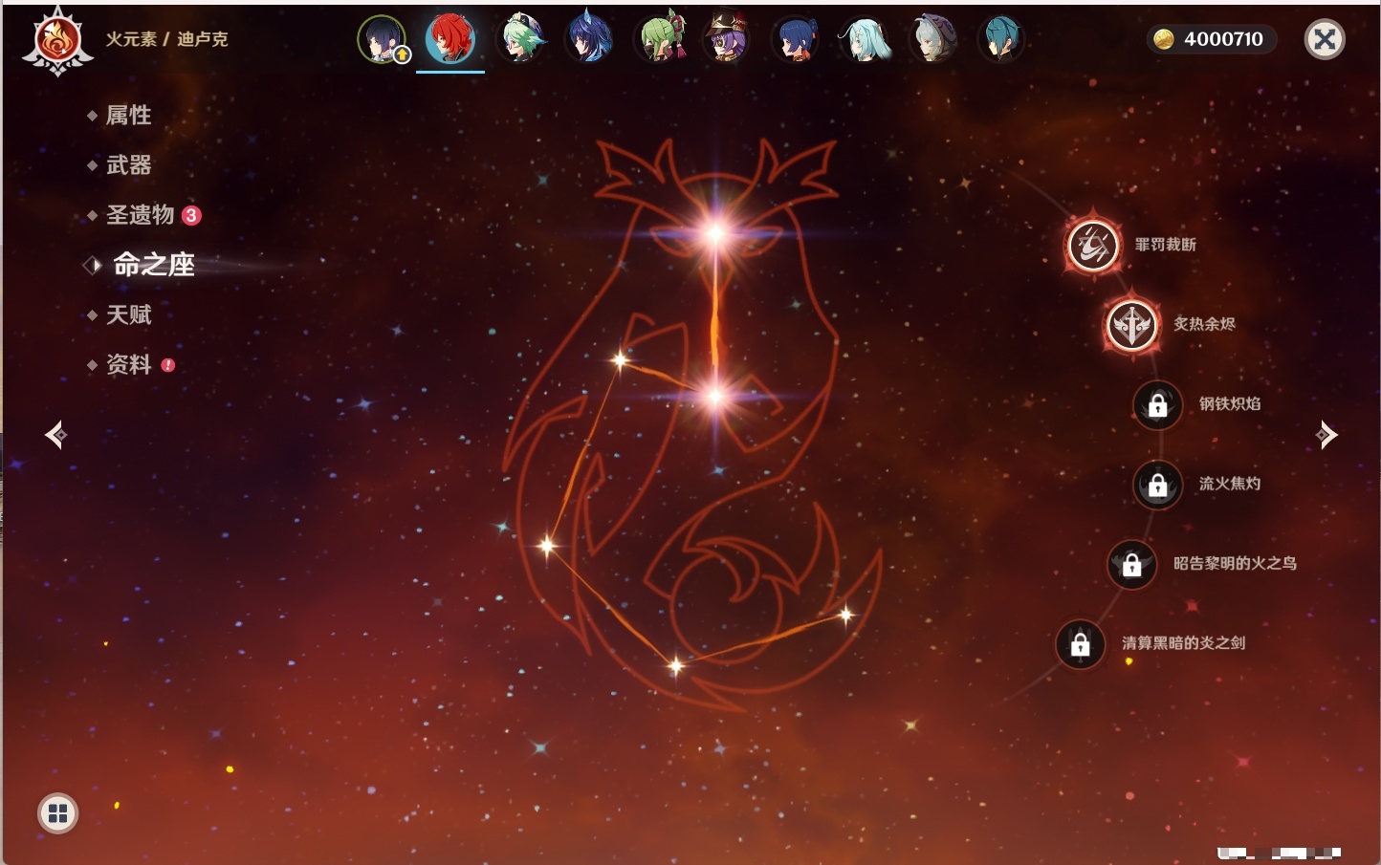Go to the next character with the right arrow
The height and width of the screenshot is (865, 1381).
click(x=1326, y=435)
